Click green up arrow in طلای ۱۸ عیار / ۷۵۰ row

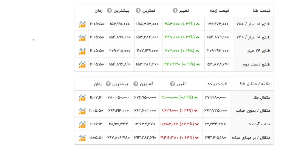coord(198,24)
